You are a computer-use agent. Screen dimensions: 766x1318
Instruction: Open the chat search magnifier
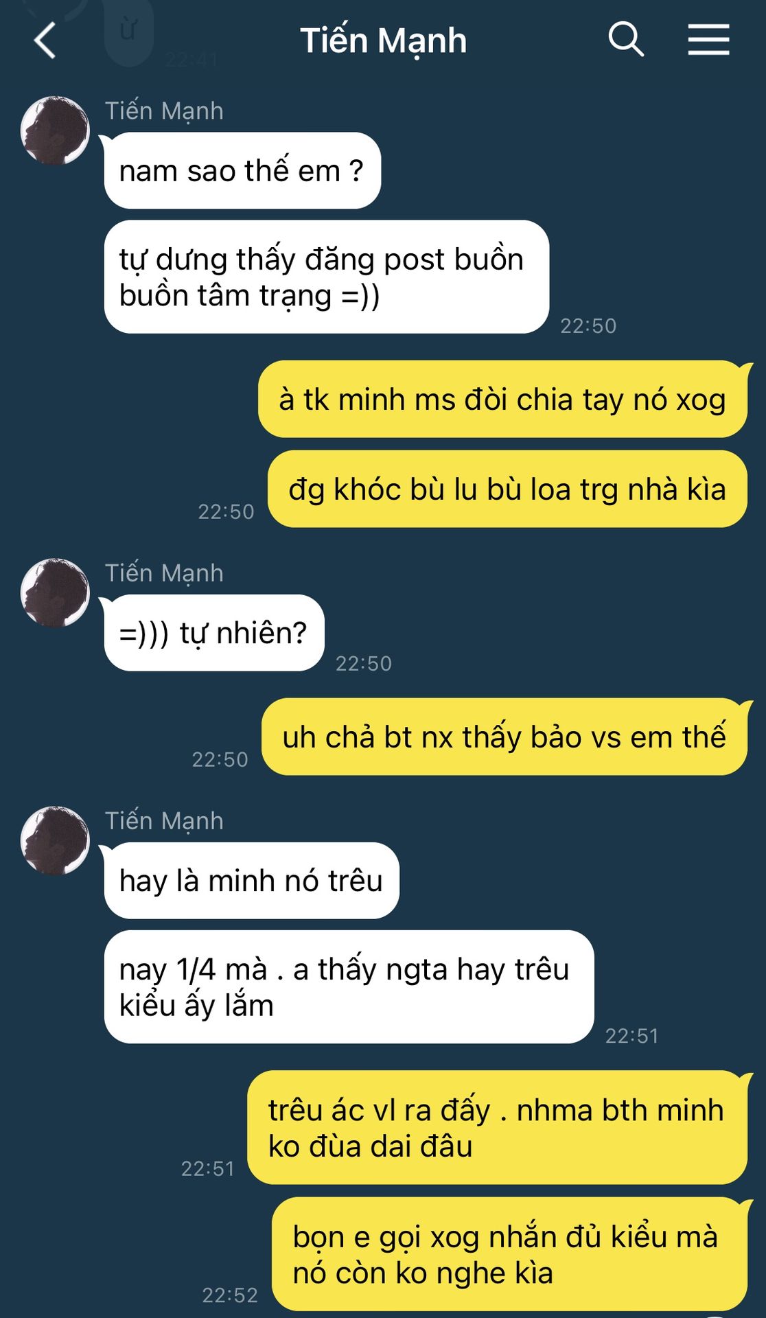(x=626, y=39)
